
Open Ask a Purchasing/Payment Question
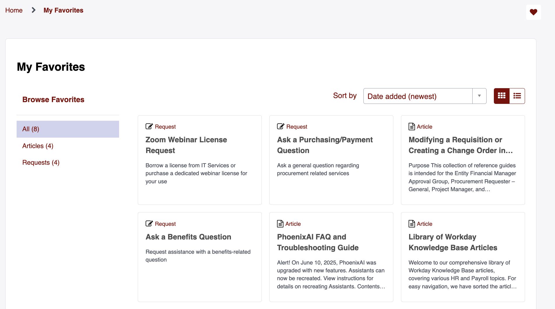coord(325,145)
